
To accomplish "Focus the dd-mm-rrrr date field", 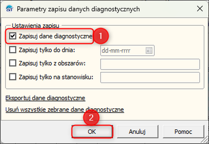I will pyautogui.click(x=122, y=51).
